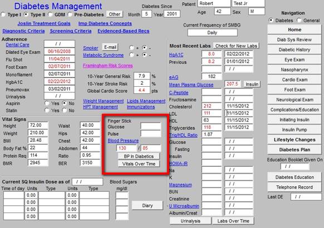324x228 pixels.
Task: Mark Statin as No
Action: point(65,110)
